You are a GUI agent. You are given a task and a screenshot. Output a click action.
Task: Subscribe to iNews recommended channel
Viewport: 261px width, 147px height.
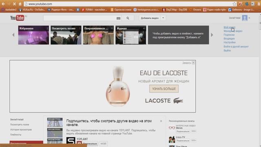click(x=183, y=131)
